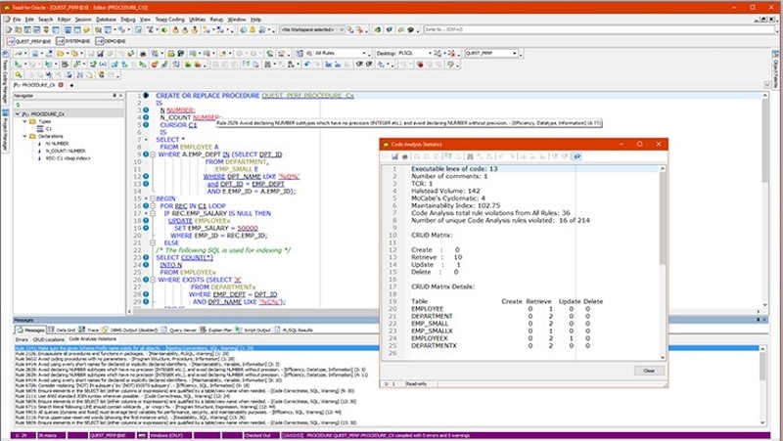The height and width of the screenshot is (441, 783).
Task: Collapse the Types folder in Navigator
Action: 25,121
